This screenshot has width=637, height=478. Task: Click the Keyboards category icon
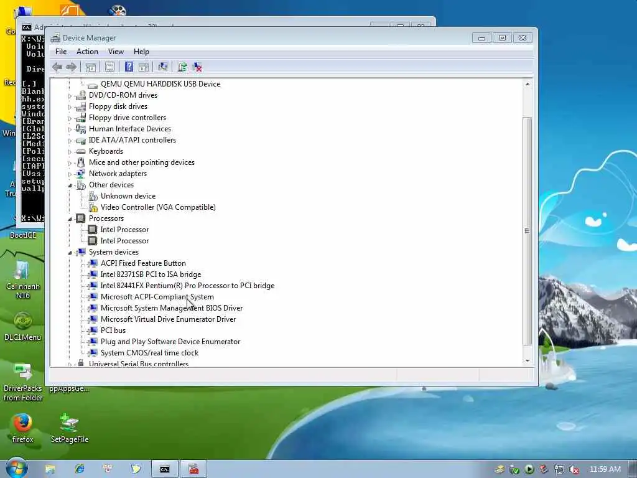coord(81,151)
